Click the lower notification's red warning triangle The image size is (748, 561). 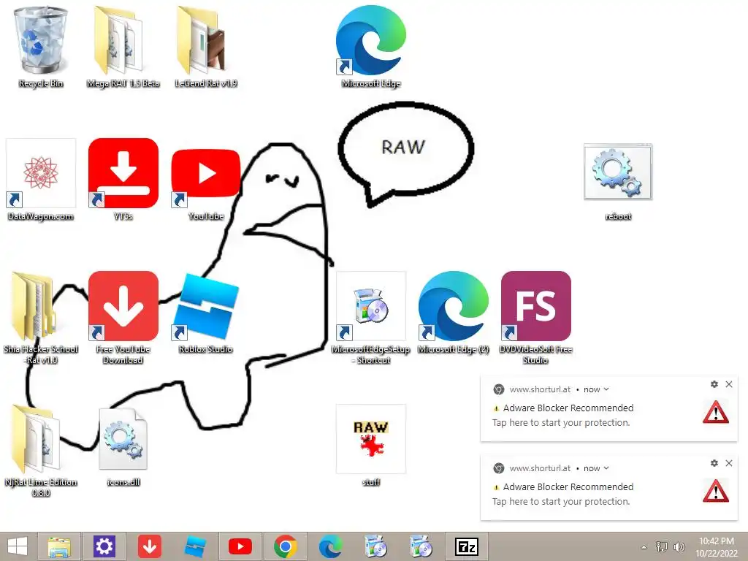point(716,491)
